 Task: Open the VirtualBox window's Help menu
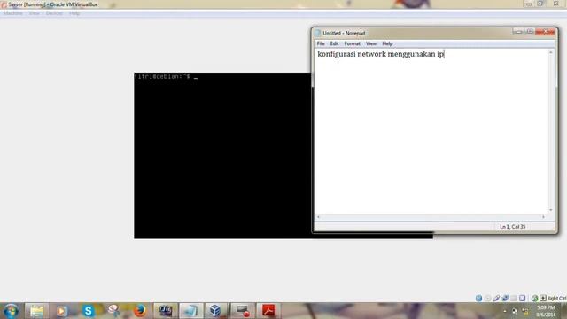(74, 13)
